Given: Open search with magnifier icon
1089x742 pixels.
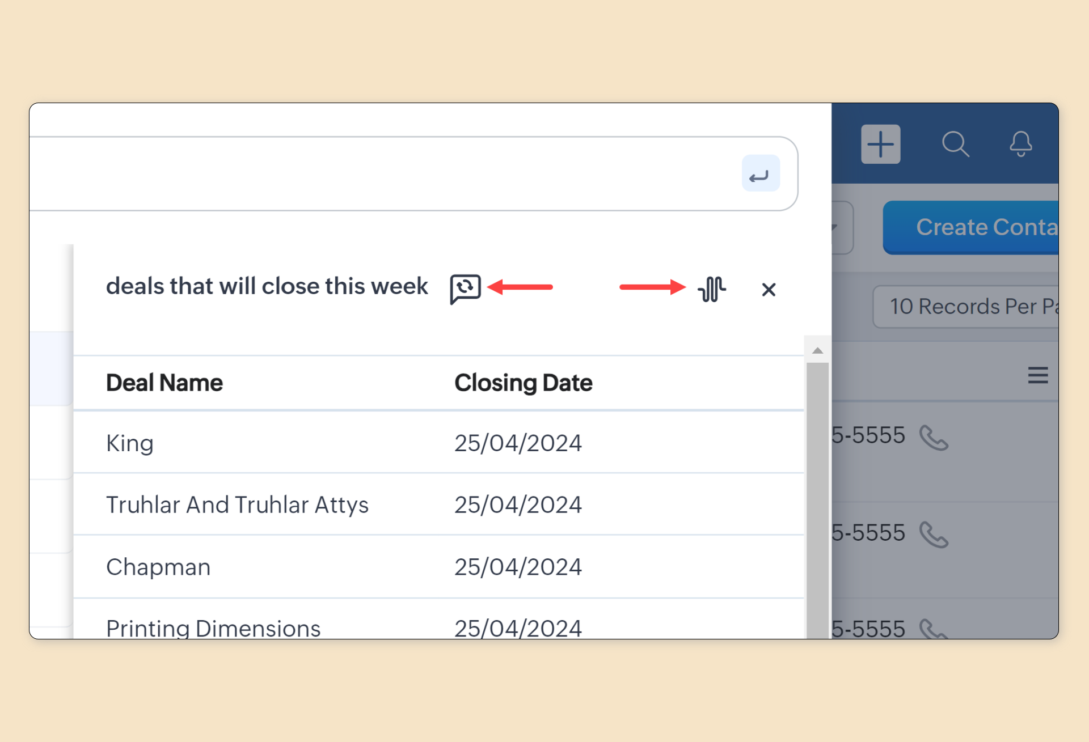Looking at the screenshot, I should pos(955,144).
